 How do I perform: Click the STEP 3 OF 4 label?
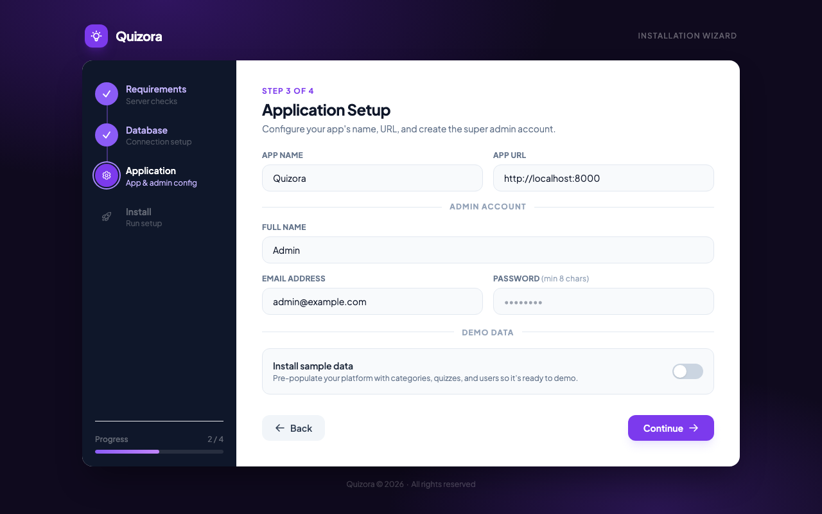click(288, 91)
